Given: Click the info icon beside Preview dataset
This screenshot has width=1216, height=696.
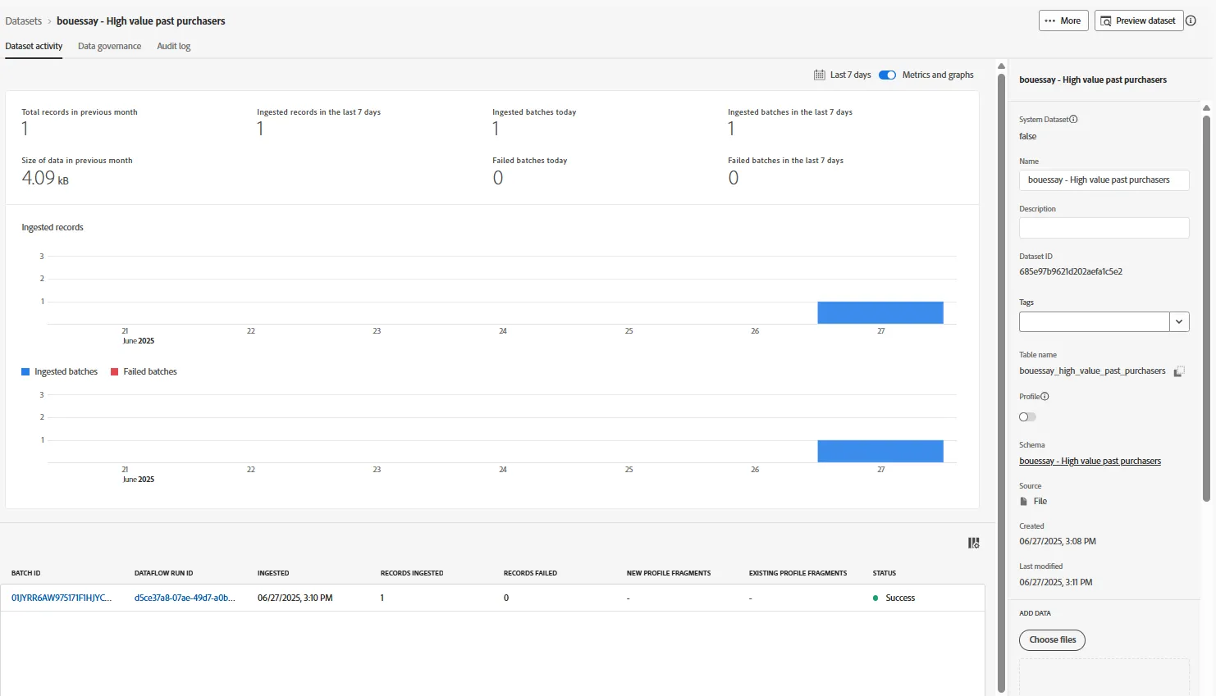Looking at the screenshot, I should coord(1191,20).
